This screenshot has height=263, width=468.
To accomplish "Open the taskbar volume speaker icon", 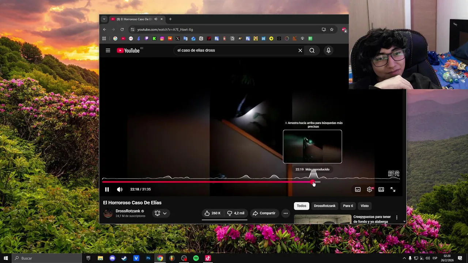I will point(428,258).
